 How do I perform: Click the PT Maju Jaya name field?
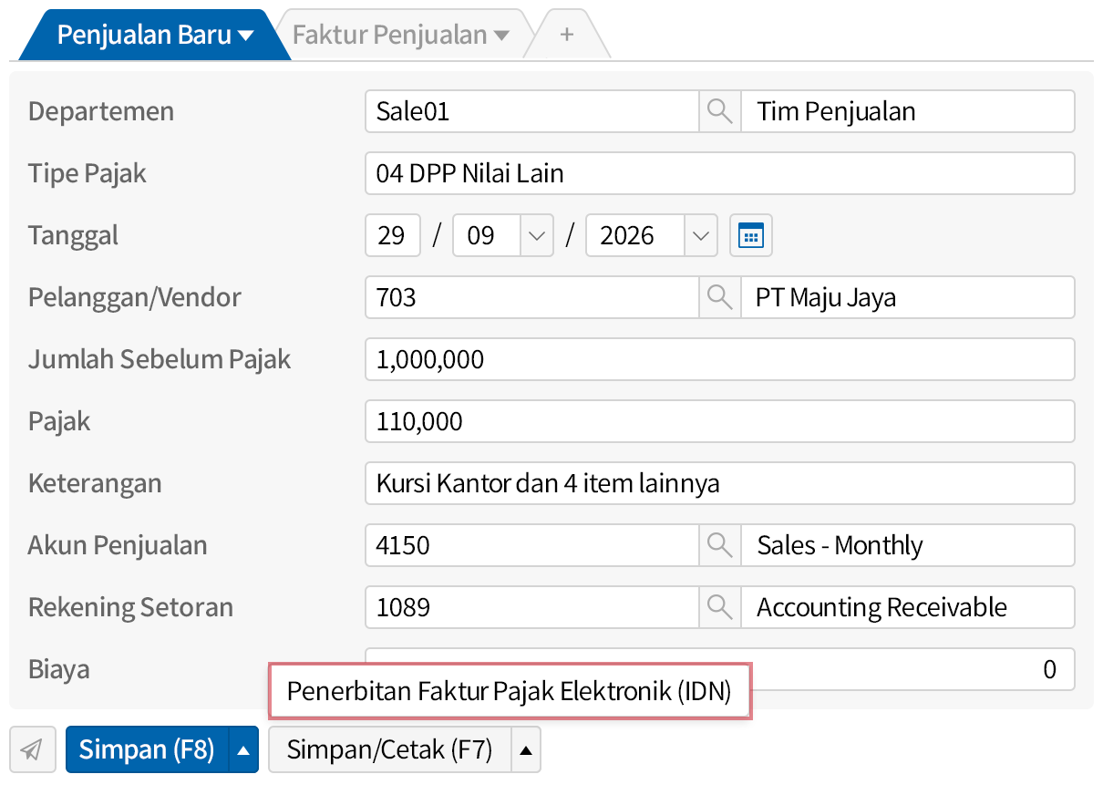pyautogui.click(x=908, y=297)
